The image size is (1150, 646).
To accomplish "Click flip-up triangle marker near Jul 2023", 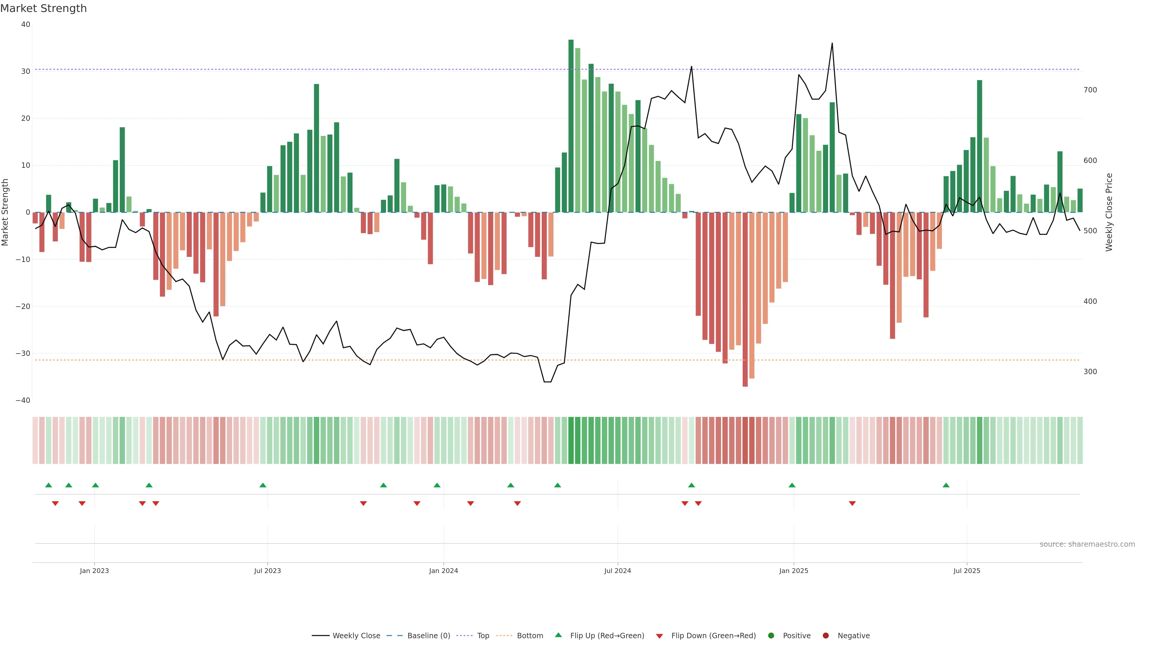I will pos(263,485).
